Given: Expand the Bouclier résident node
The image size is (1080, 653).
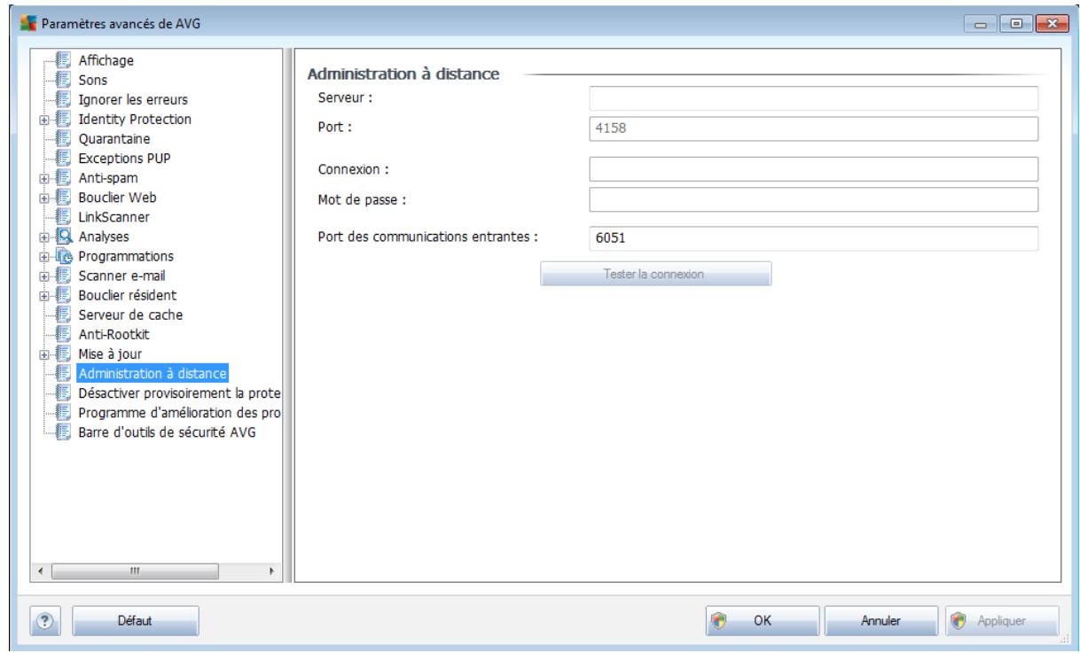Looking at the screenshot, I should (x=43, y=295).
